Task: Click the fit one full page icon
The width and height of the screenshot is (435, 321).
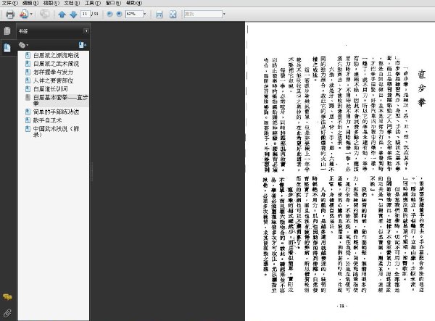Action: click(x=173, y=14)
